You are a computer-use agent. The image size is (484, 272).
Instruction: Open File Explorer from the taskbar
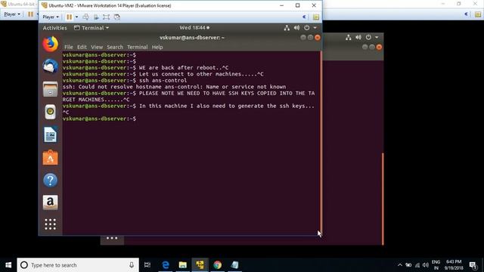coord(183,265)
